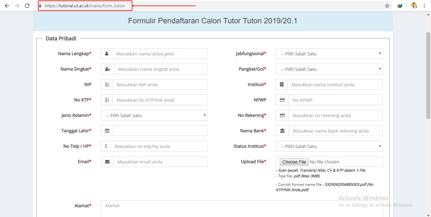Click the Email input field
The image size is (431, 217).
(161, 162)
